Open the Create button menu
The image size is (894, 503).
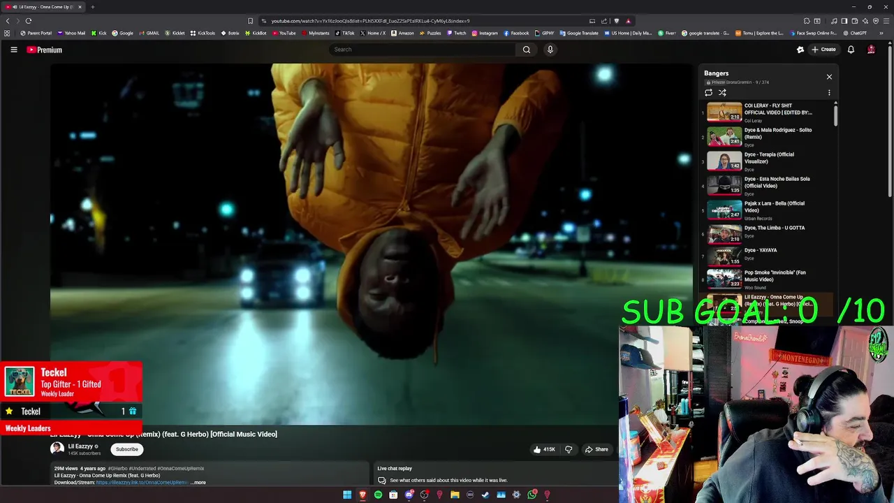click(823, 50)
